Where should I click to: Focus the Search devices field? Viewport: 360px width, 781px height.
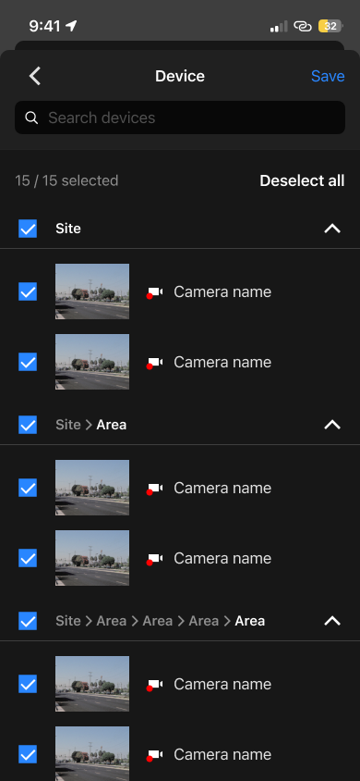[x=180, y=118]
